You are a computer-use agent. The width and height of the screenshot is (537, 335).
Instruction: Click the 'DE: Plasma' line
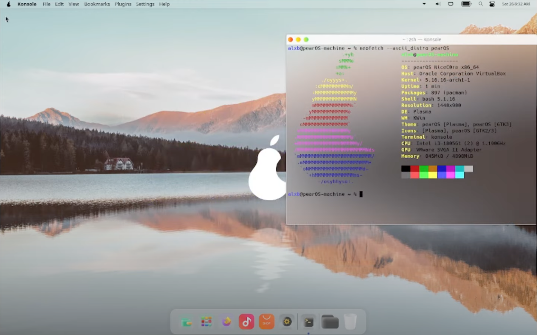click(416, 111)
